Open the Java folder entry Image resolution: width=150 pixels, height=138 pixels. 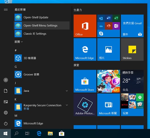pyautogui.click(x=41, y=91)
